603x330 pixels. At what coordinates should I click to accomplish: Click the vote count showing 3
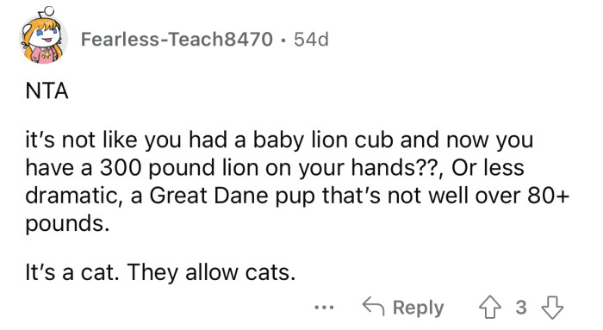point(520,308)
